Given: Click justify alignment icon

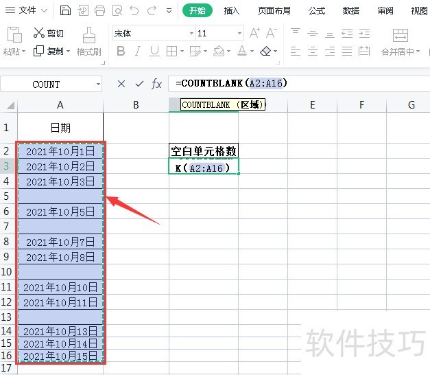Looking at the screenshot, I should tap(347, 51).
